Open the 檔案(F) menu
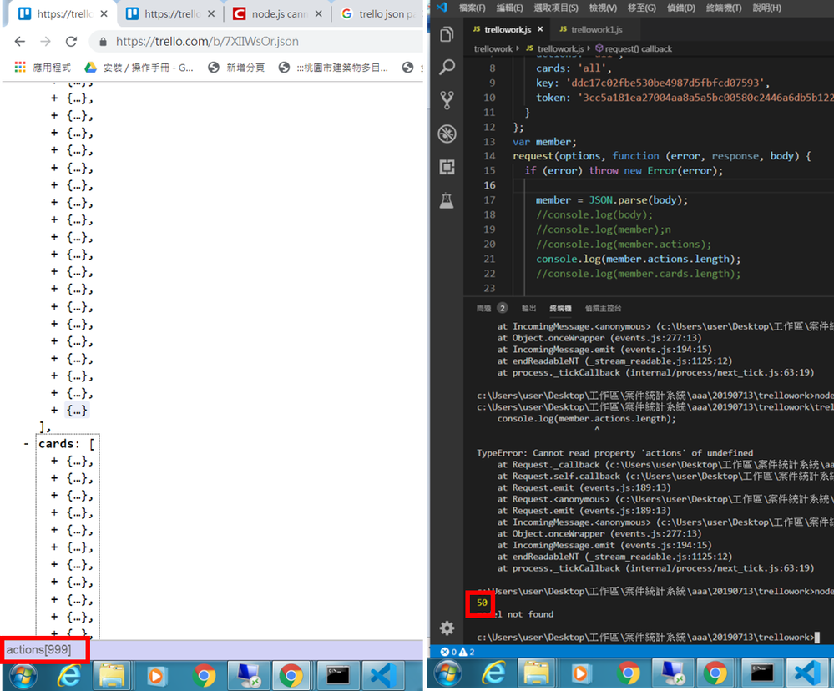The image size is (834, 691). click(473, 8)
